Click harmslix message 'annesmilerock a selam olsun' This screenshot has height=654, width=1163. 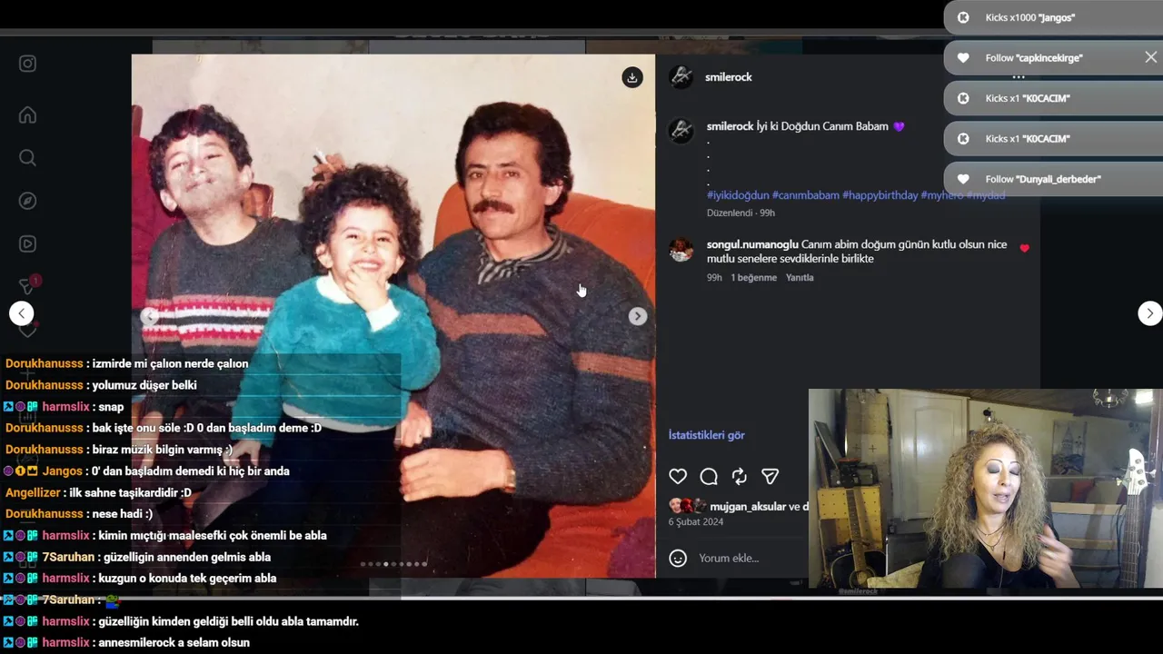point(174,643)
